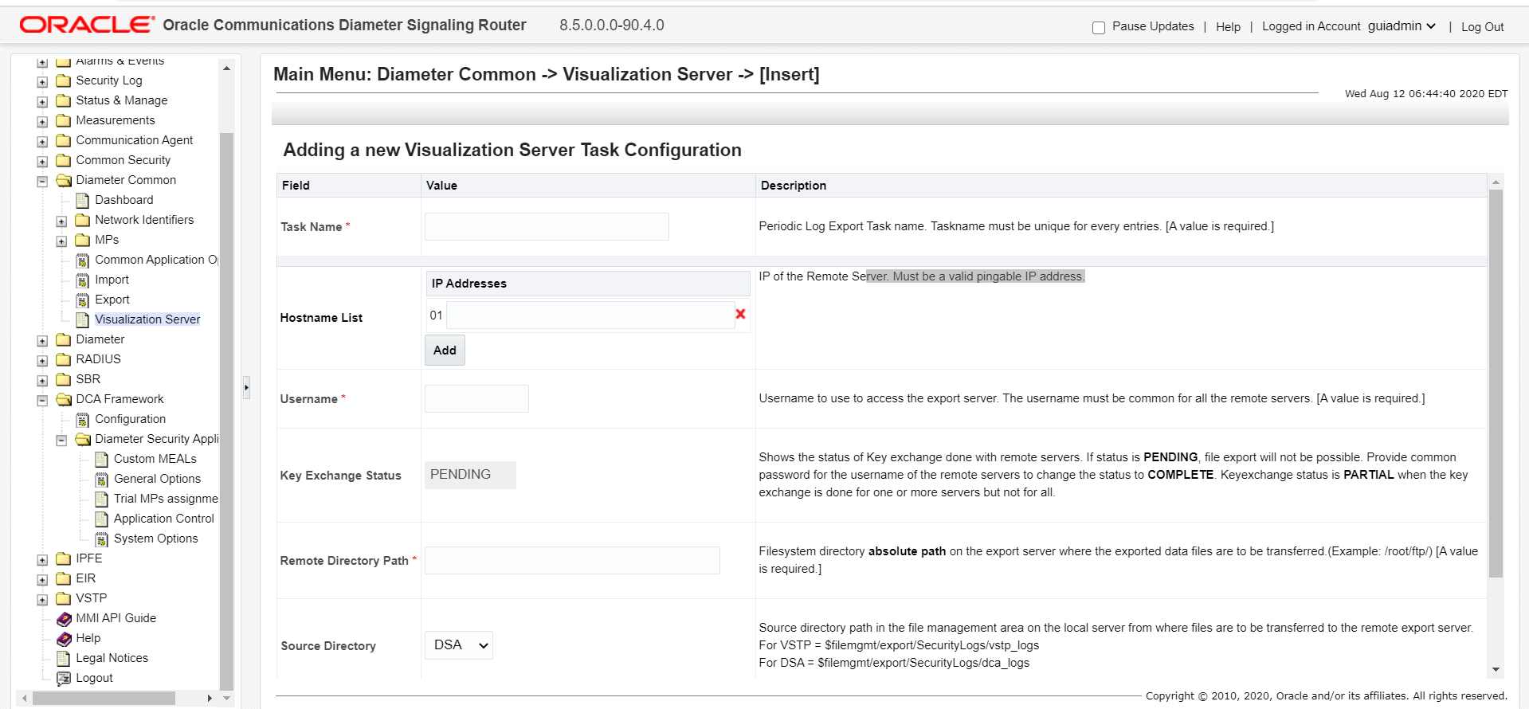Click the Logout icon in tree
Image resolution: width=1529 pixels, height=709 pixels.
point(64,678)
